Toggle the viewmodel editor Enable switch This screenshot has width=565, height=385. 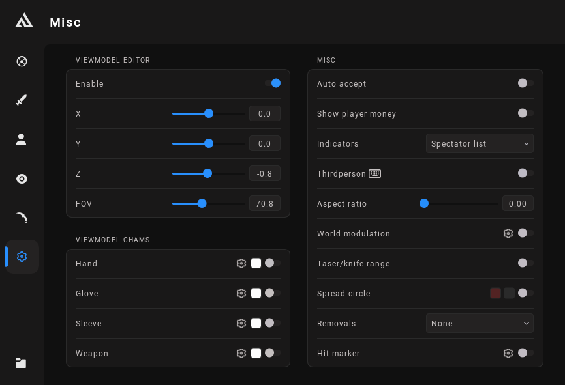tap(273, 83)
